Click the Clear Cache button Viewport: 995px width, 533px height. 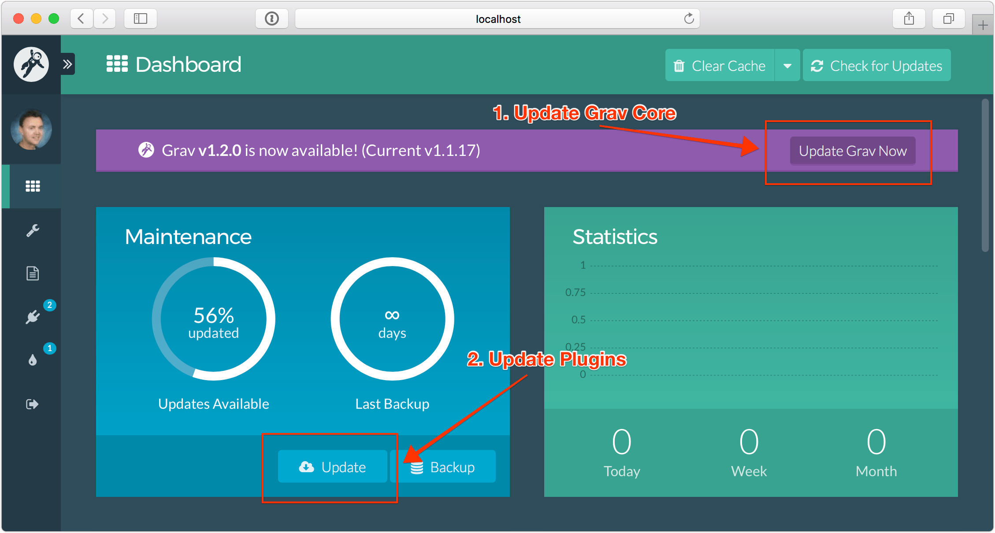point(720,65)
